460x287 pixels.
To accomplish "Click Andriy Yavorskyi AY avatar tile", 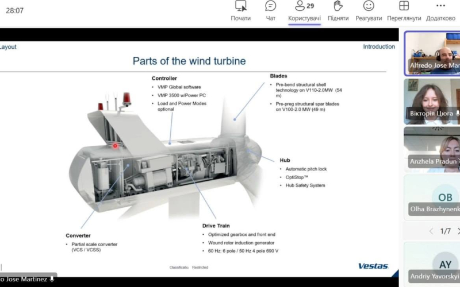I will point(432,265).
